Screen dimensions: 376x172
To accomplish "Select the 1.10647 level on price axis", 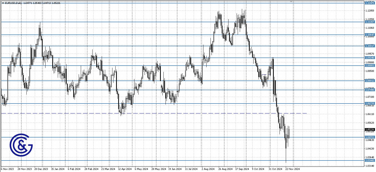I will point(370,34).
